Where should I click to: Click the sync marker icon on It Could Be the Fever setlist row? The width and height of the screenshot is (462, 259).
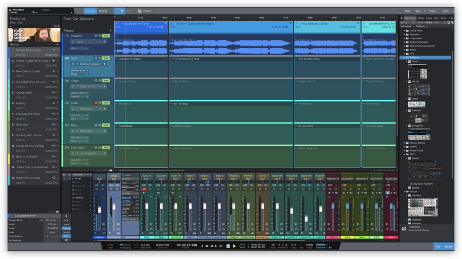tap(54, 50)
